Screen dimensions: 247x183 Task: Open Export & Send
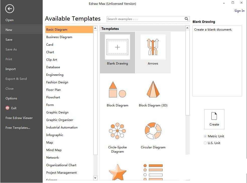pos(16,79)
